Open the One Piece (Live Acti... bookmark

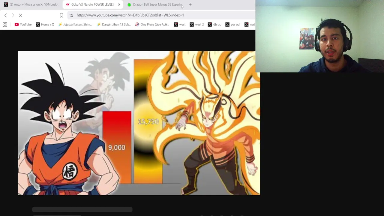click(x=152, y=24)
